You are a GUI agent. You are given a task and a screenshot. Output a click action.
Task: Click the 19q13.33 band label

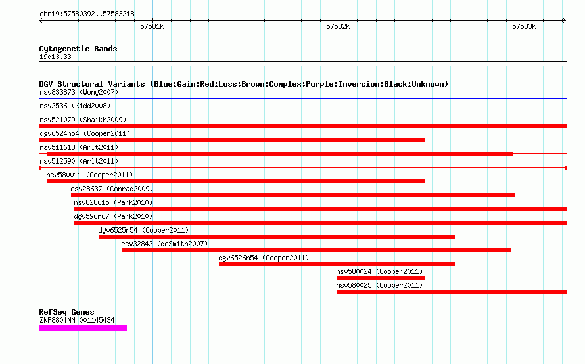pyautogui.click(x=55, y=57)
